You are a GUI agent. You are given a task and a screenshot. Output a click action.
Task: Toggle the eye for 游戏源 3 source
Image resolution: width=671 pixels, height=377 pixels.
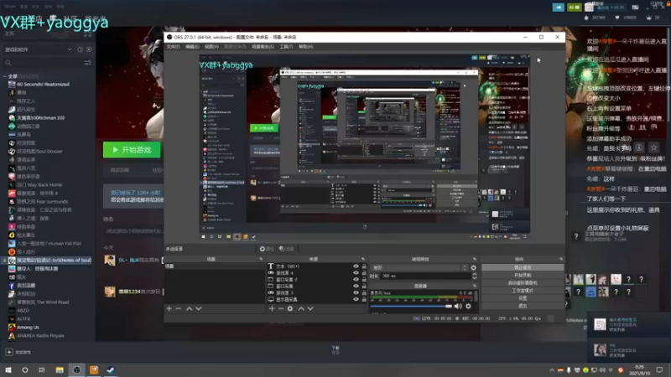point(356,292)
